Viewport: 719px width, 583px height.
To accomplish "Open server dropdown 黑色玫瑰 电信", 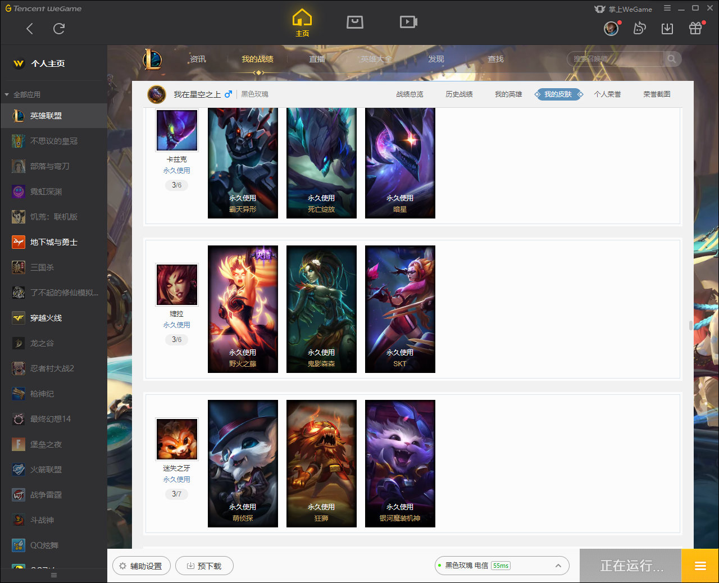I will click(502, 566).
